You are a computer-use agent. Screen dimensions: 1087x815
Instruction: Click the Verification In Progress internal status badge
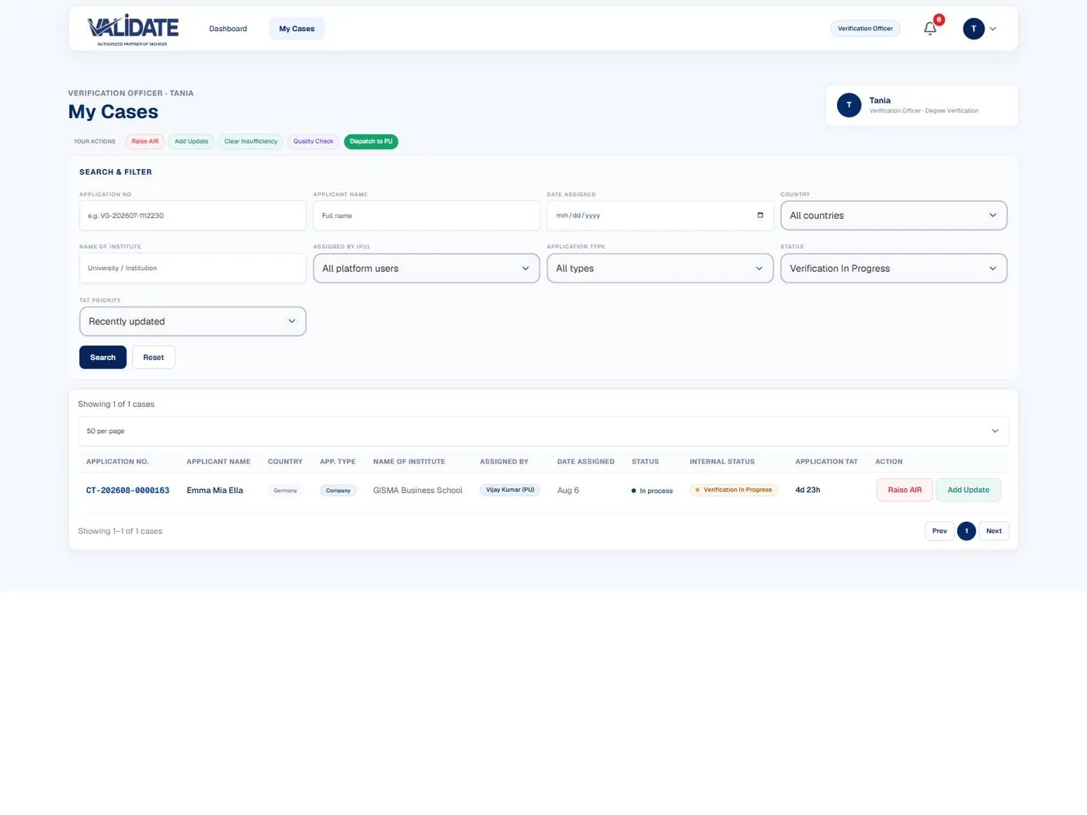734,490
